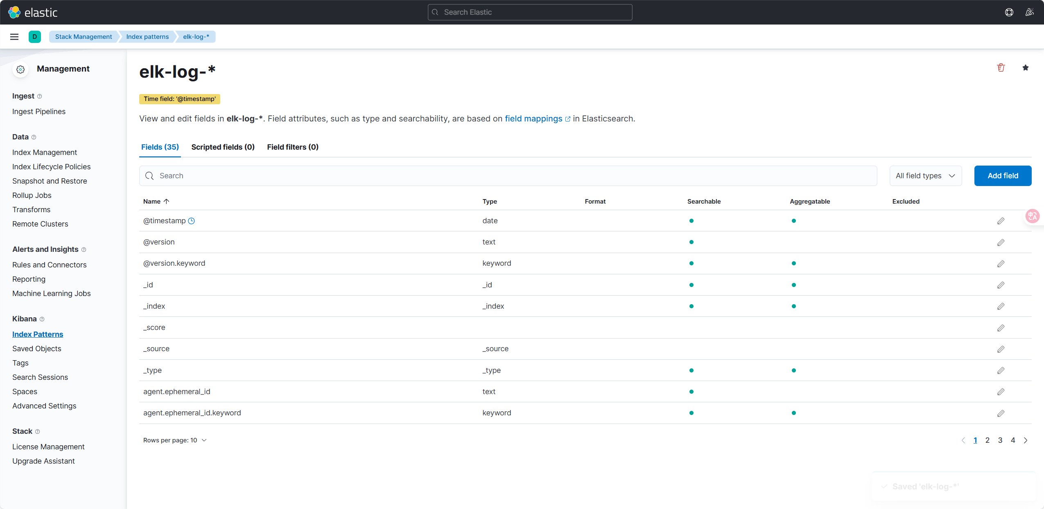Open Ingest Pipelines in sidebar
Image resolution: width=1044 pixels, height=509 pixels.
coord(39,112)
